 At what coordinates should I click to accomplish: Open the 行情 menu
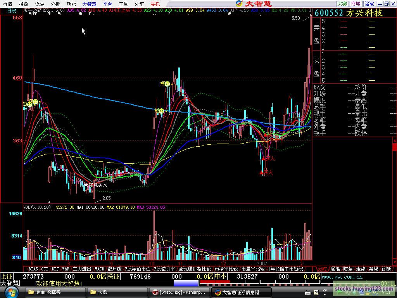pyautogui.click(x=8, y=4)
